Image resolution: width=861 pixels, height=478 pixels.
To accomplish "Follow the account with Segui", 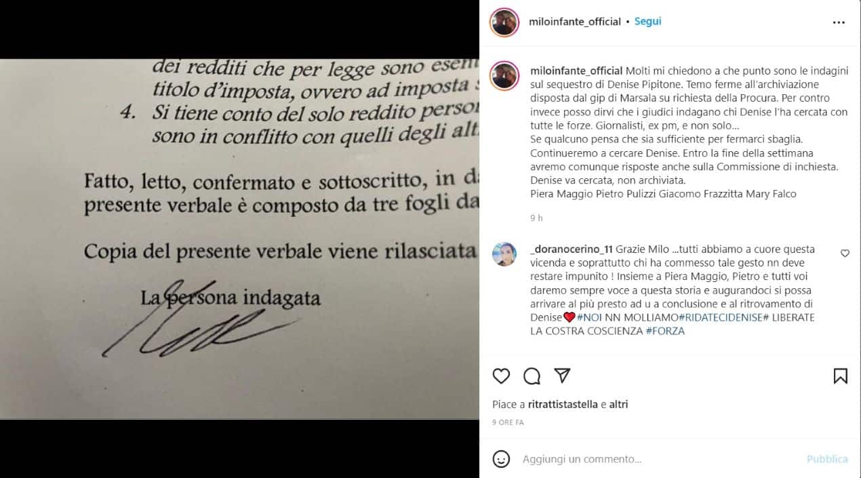I will pyautogui.click(x=647, y=22).
